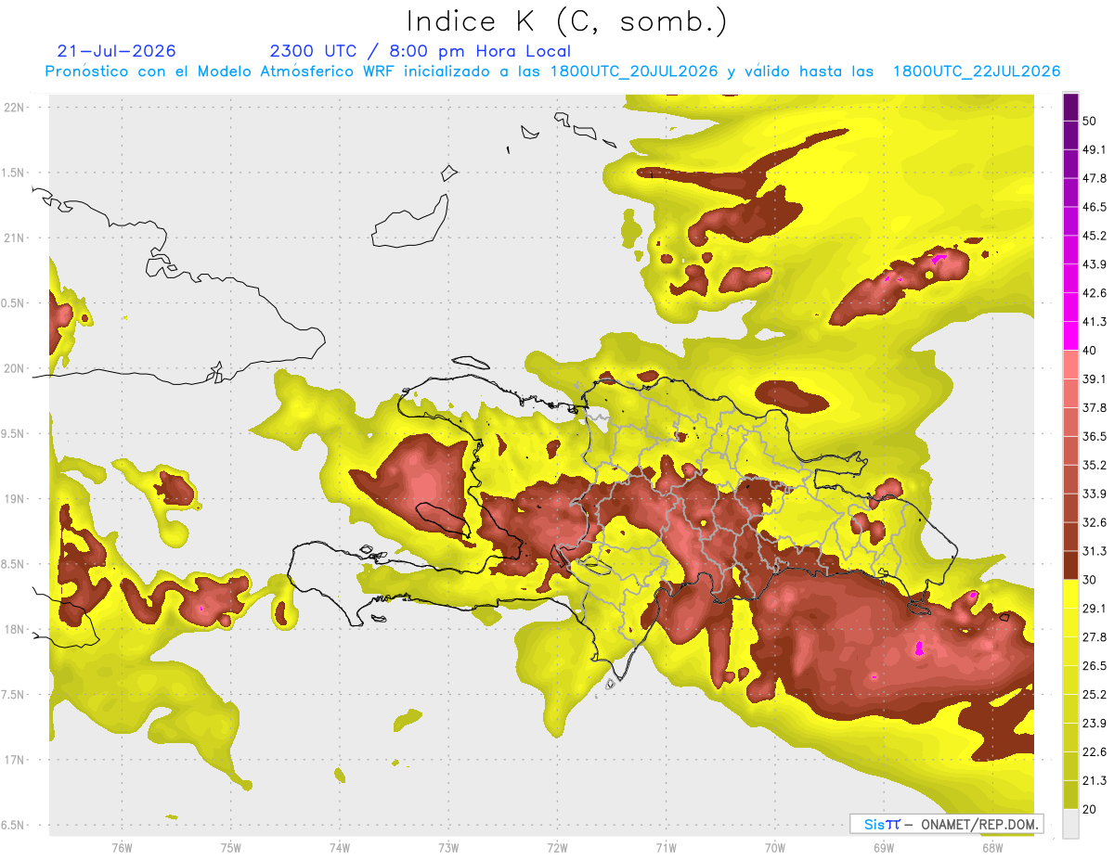The height and width of the screenshot is (860, 1114).
Task: Click the dark purple swatch beside 50
Action: pos(1070,107)
